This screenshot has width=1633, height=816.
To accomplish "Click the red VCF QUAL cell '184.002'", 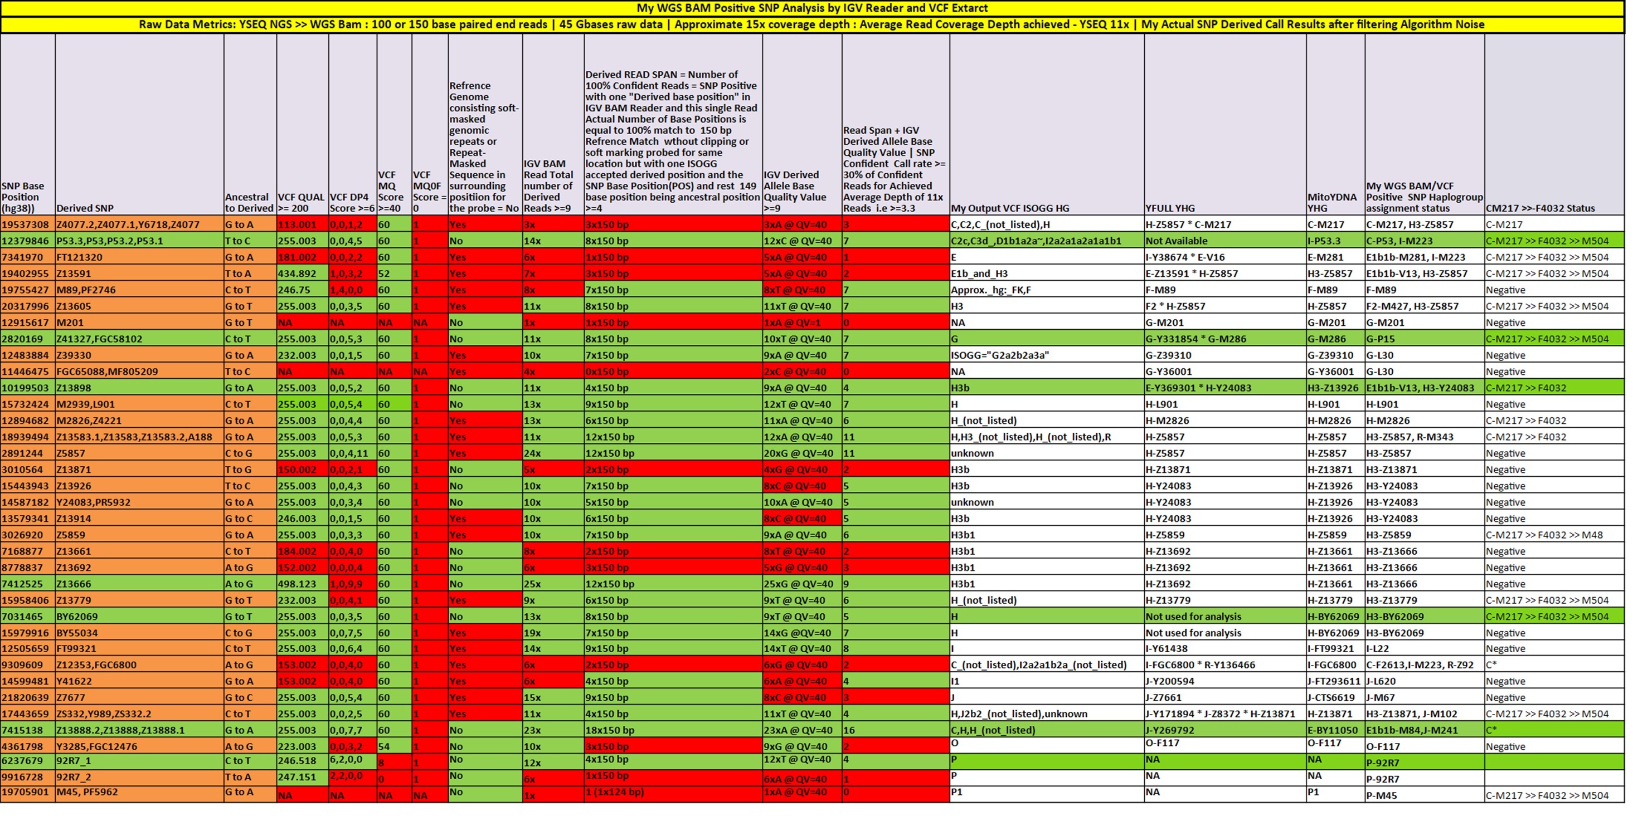I will (303, 551).
